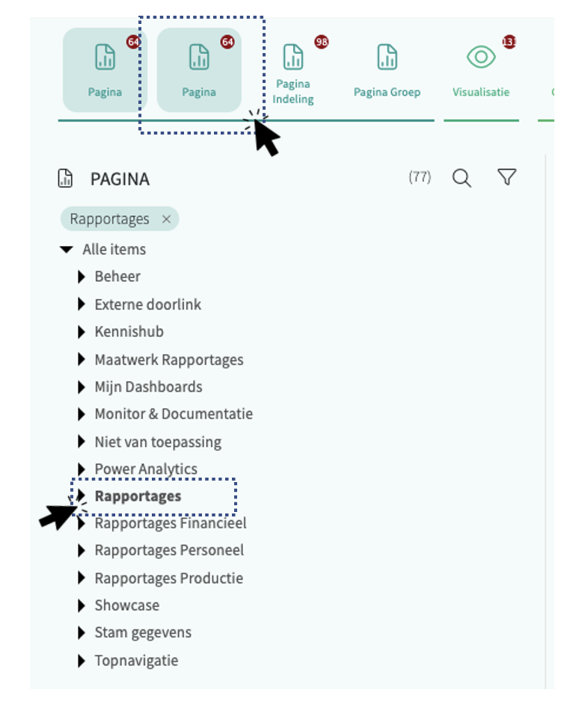Click the Pagina Indeling icon

pyautogui.click(x=293, y=58)
